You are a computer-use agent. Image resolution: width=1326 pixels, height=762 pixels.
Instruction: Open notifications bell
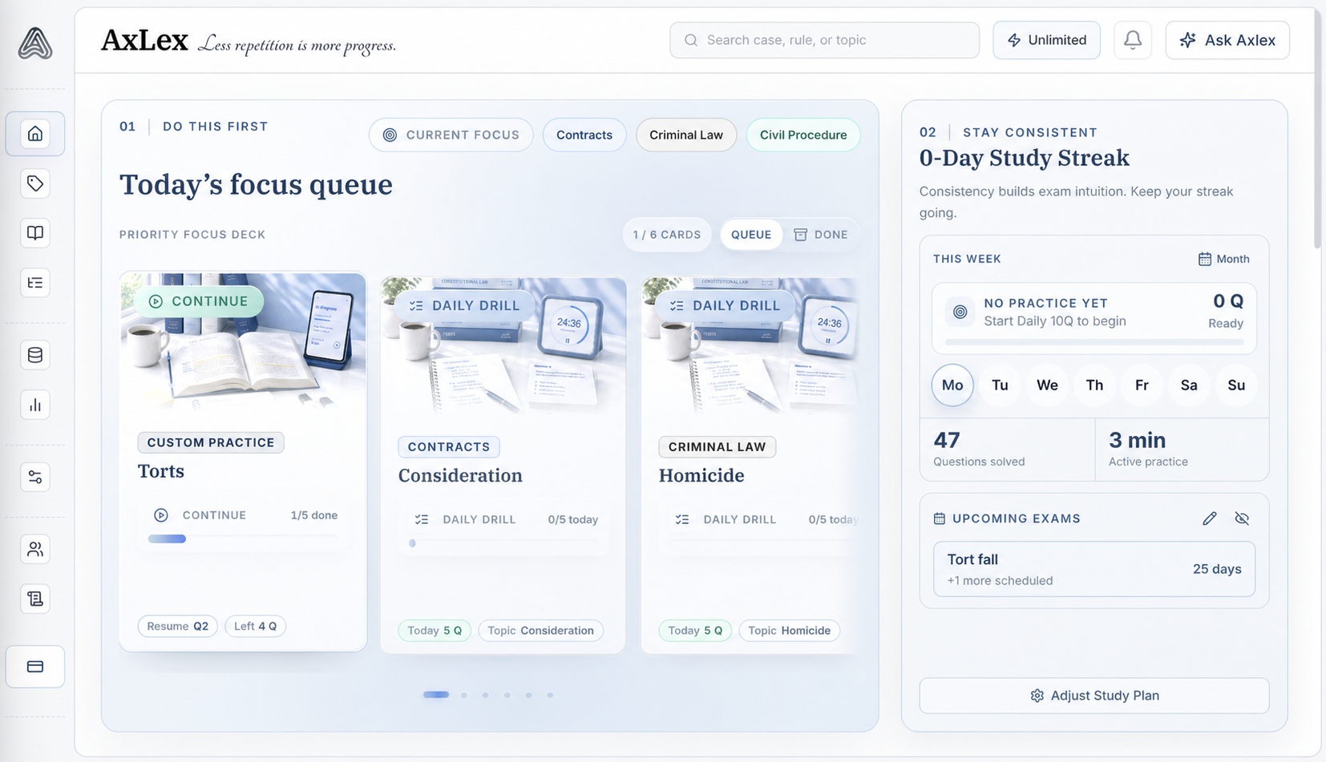tap(1133, 40)
